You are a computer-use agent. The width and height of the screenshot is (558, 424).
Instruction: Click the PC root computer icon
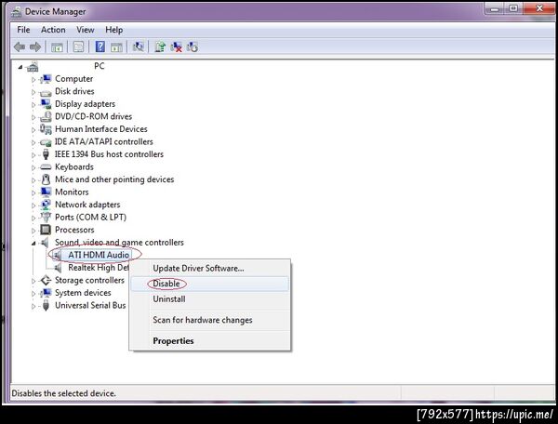(33, 66)
